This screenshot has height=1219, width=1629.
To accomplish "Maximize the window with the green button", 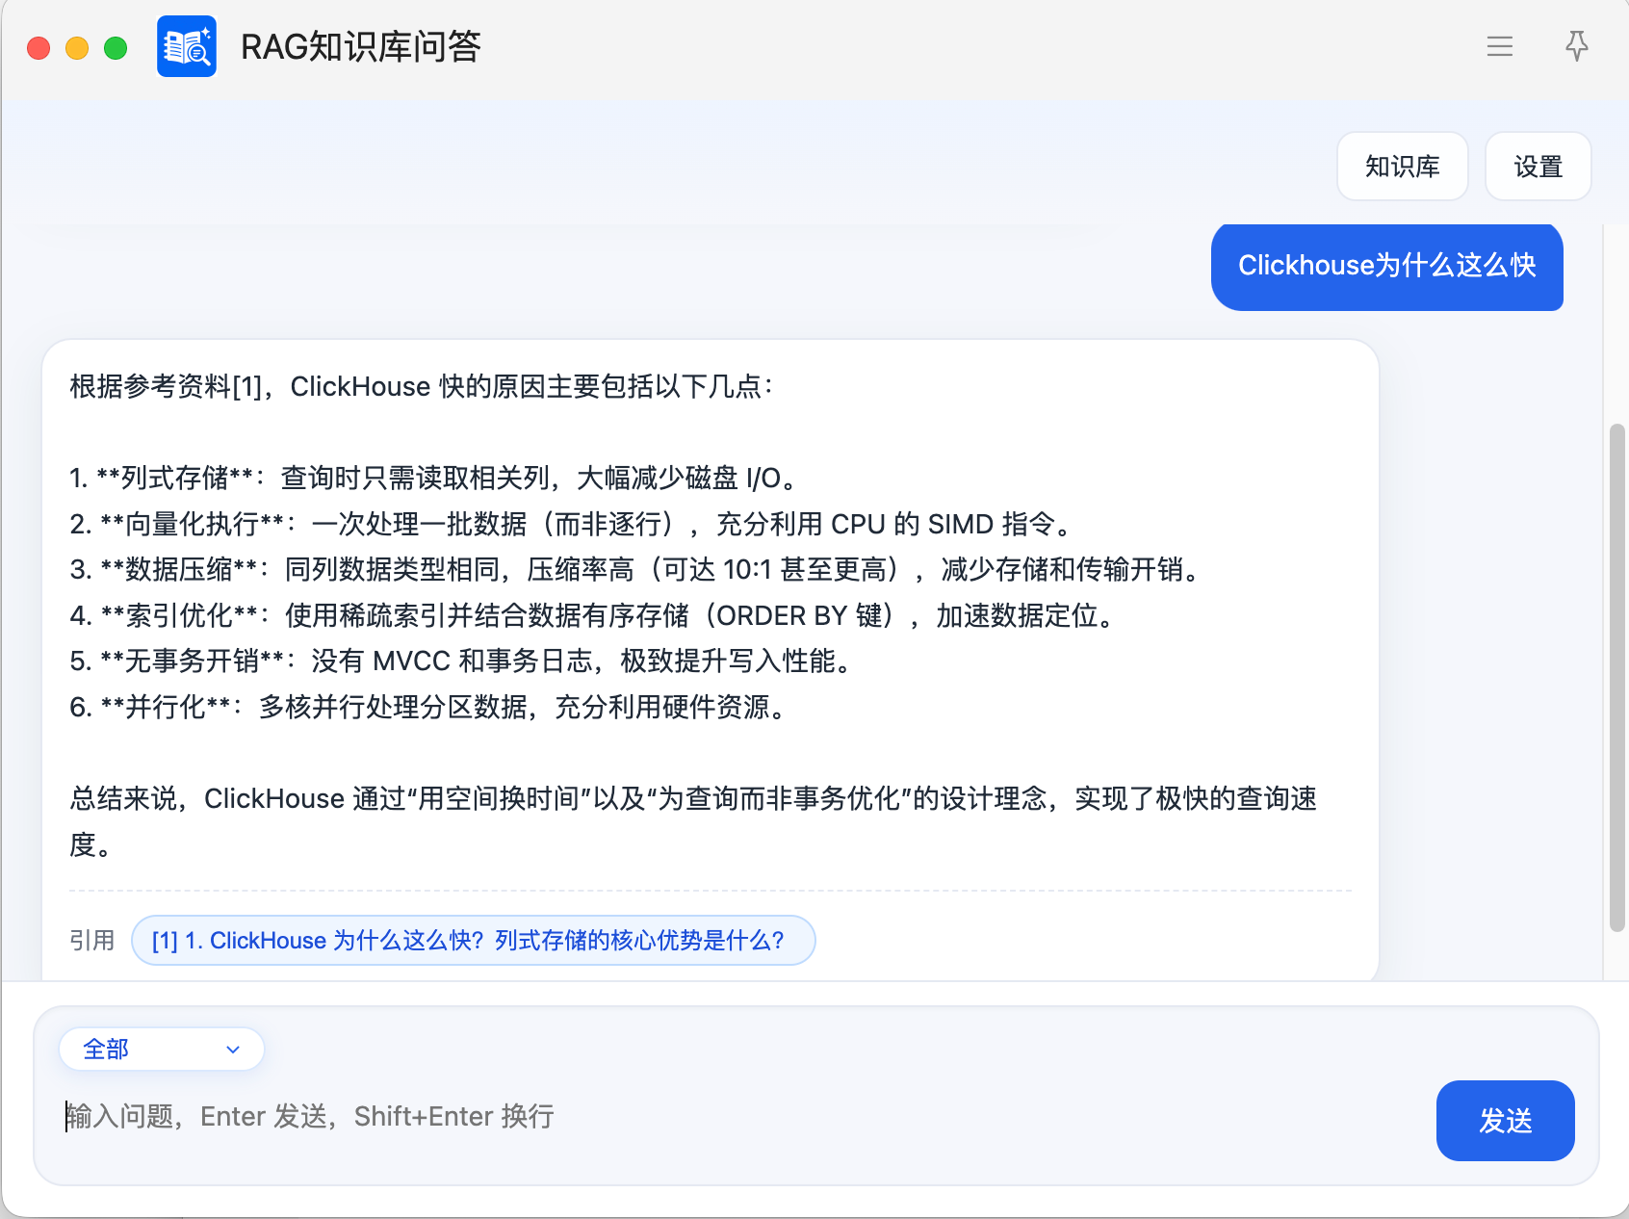I will [116, 48].
